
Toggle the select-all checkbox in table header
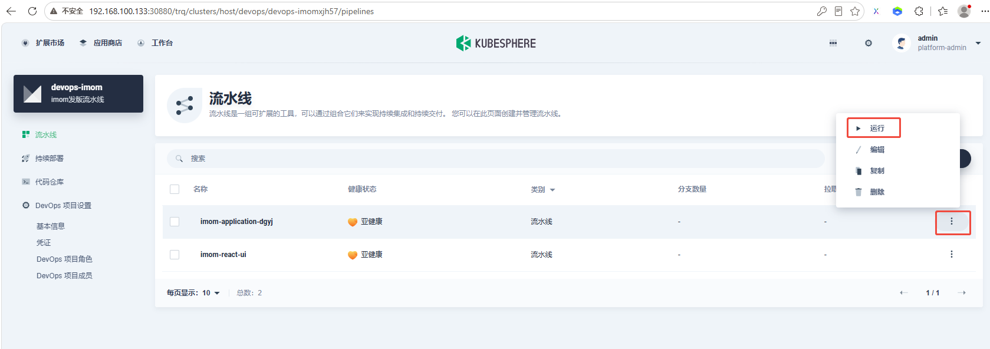tap(175, 189)
